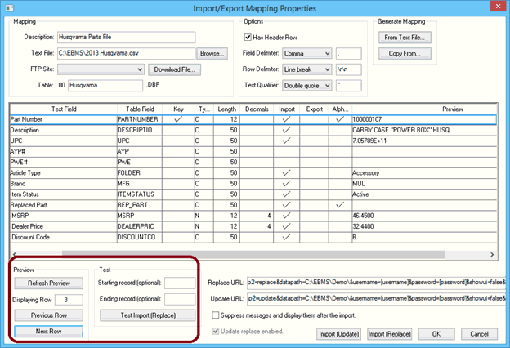
Task: Click the Copy From button
Action: pos(405,53)
